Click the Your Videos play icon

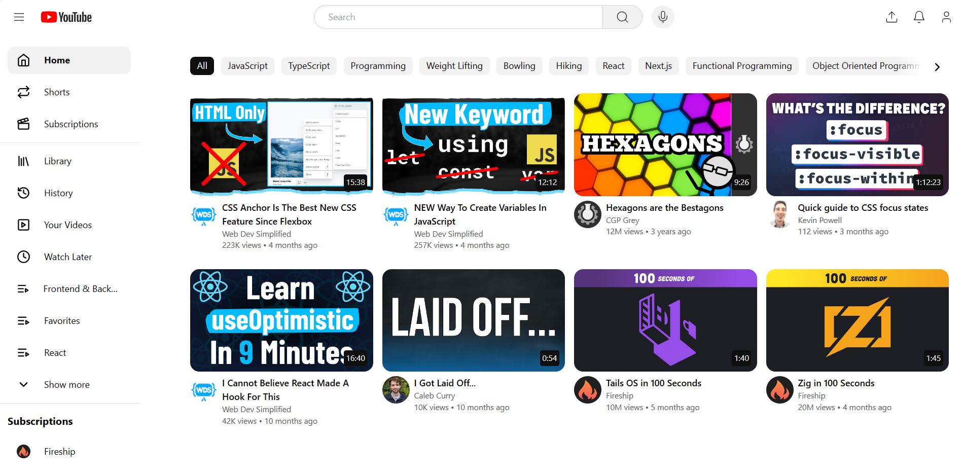tap(23, 225)
